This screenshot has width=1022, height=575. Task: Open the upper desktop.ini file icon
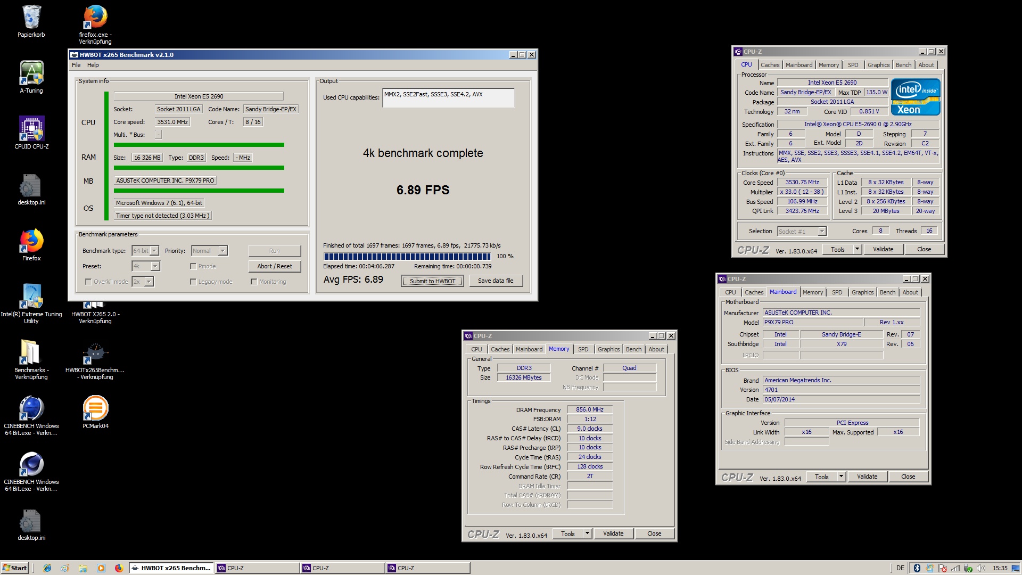31,189
